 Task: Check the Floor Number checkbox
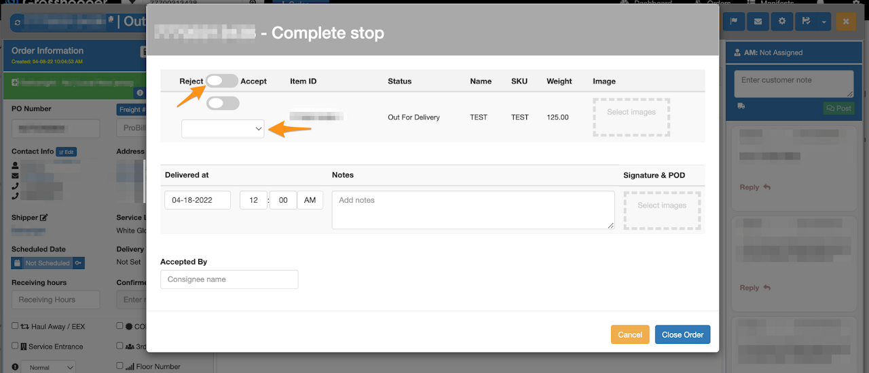(x=120, y=367)
